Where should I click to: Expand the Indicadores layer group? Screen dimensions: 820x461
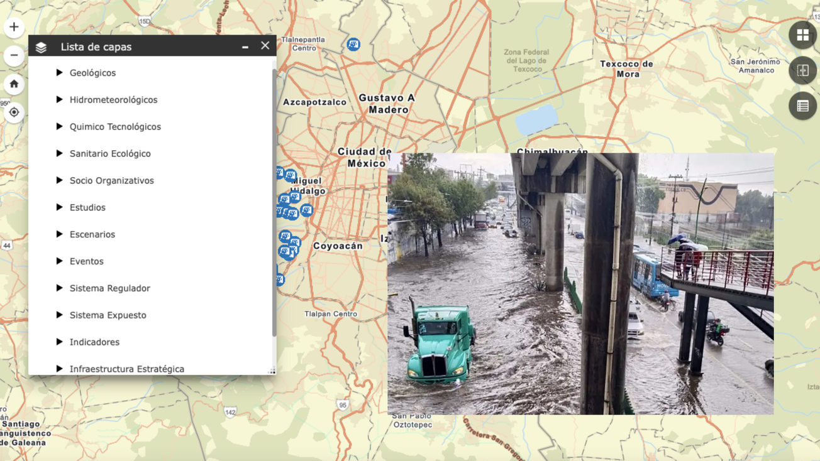(59, 342)
